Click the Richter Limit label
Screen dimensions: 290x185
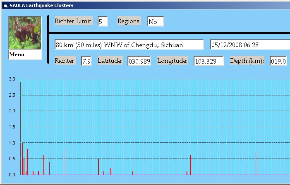tap(74, 21)
